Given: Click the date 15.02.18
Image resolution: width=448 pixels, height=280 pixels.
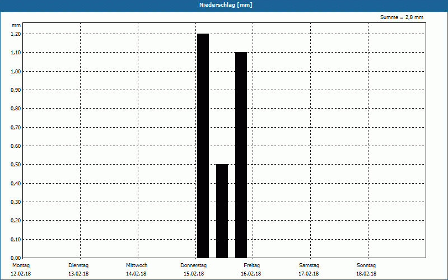Looking at the screenshot, I should (194, 274).
